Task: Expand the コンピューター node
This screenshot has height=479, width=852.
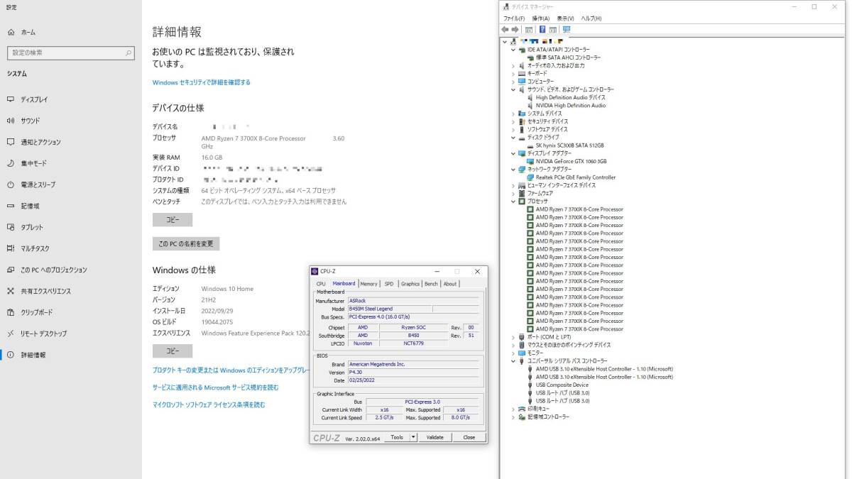Action: pos(513,82)
